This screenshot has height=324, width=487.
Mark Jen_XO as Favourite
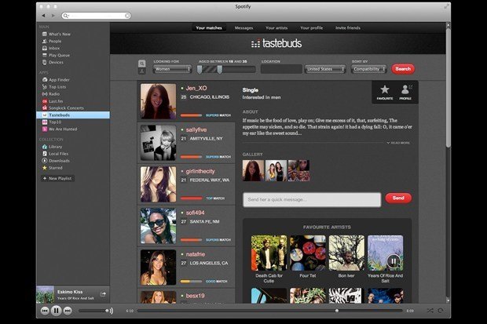coord(385,93)
